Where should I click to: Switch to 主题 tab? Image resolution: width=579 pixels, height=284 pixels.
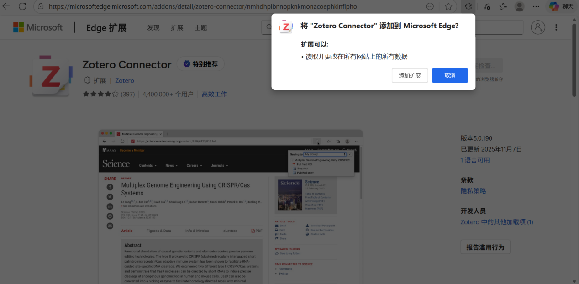pyautogui.click(x=201, y=27)
